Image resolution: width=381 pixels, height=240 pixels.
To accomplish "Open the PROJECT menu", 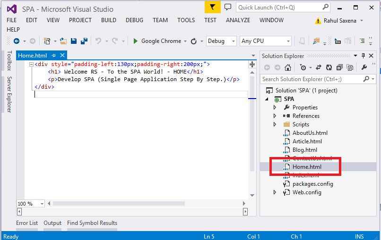I will click(80, 20).
